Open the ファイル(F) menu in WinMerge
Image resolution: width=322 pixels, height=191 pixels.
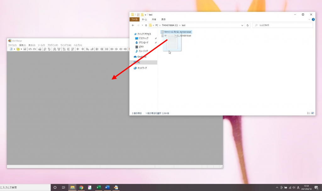[x=12, y=45]
